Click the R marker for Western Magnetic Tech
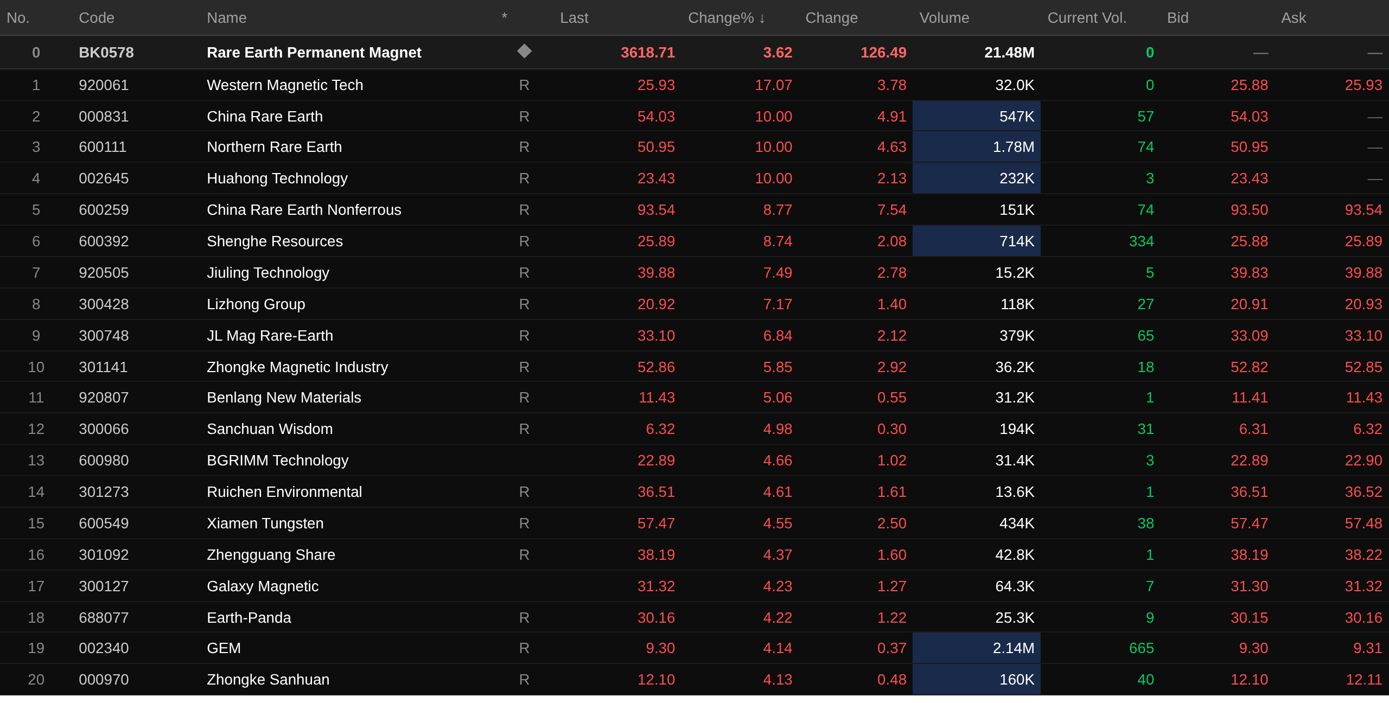1389x703 pixels. [524, 85]
